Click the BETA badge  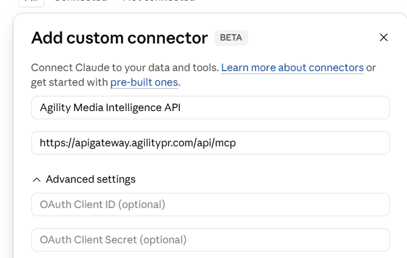[231, 38]
